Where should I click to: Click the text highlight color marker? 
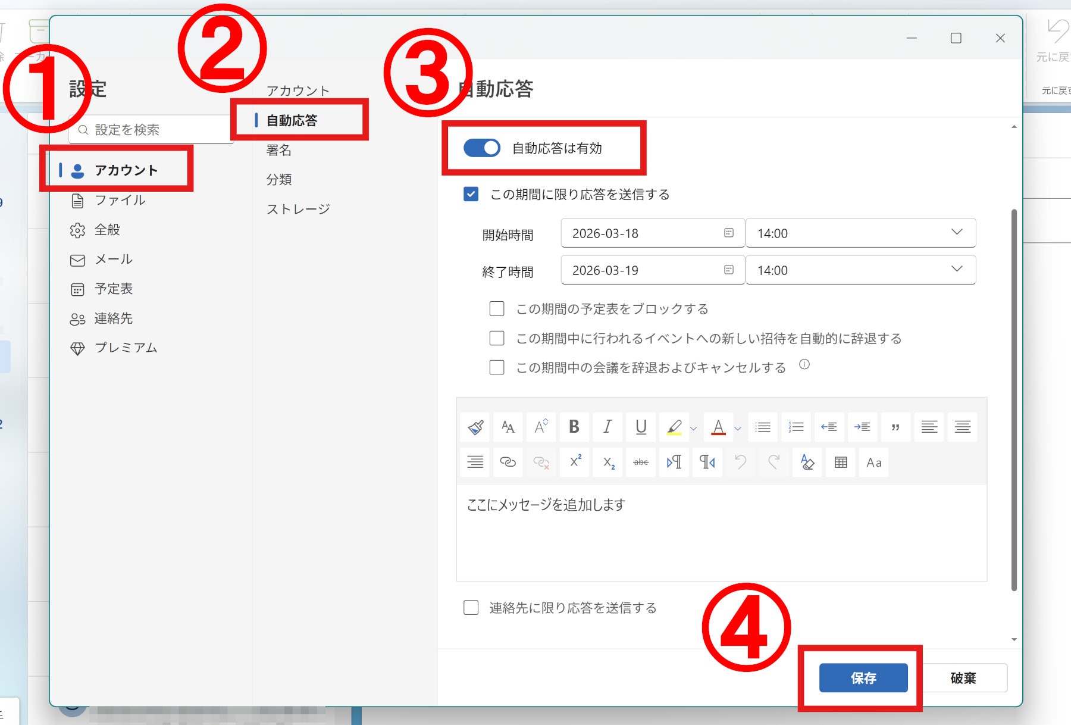[674, 427]
